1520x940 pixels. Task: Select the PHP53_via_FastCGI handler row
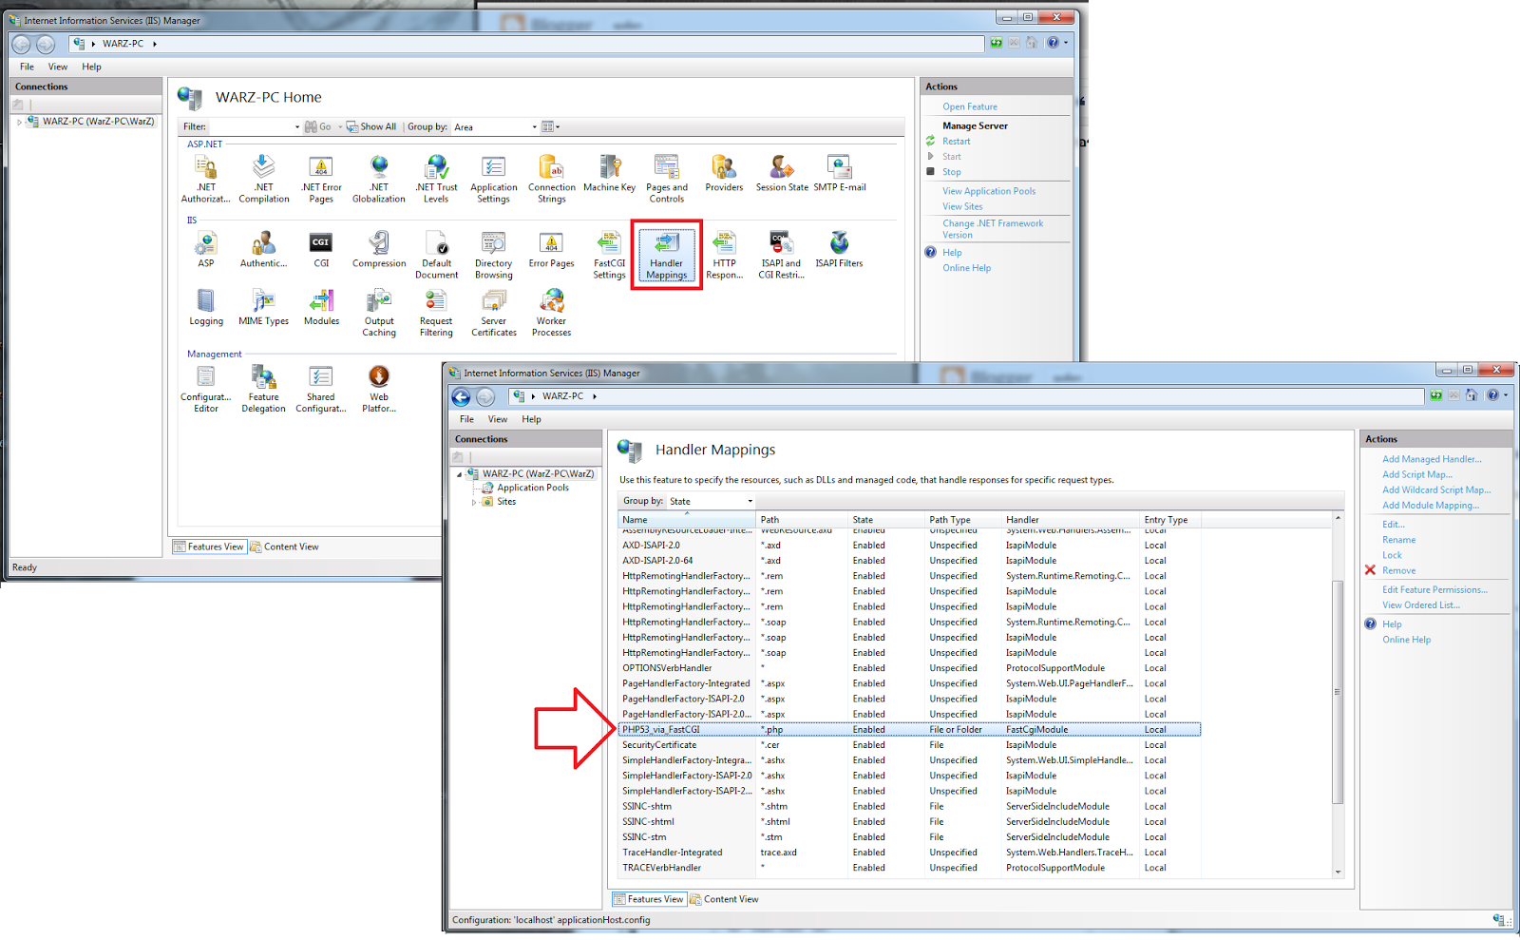(x=910, y=730)
